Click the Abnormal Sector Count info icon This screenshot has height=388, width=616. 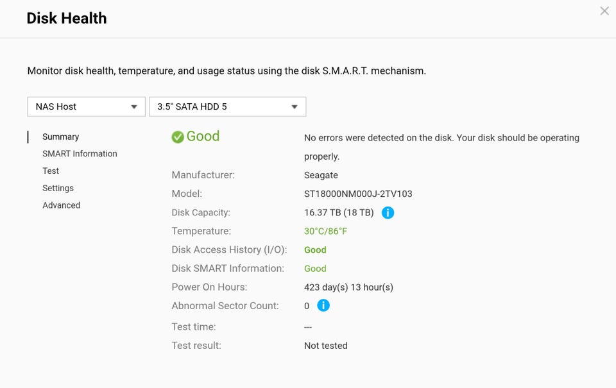(x=323, y=306)
